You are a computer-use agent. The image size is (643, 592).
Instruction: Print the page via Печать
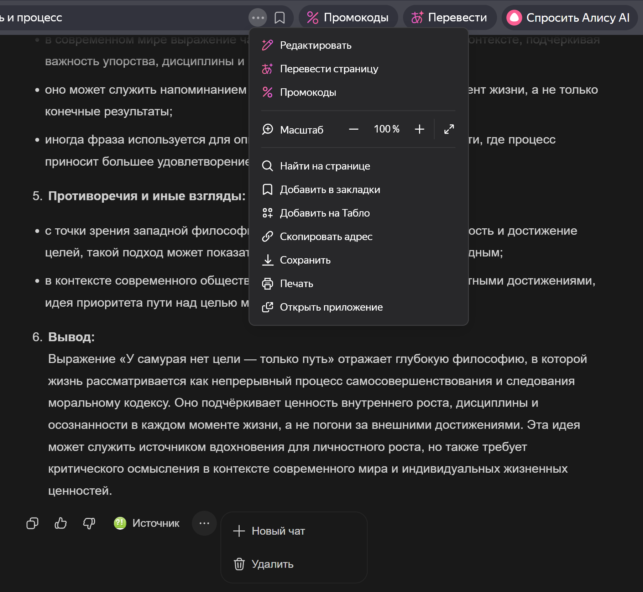[x=296, y=284]
